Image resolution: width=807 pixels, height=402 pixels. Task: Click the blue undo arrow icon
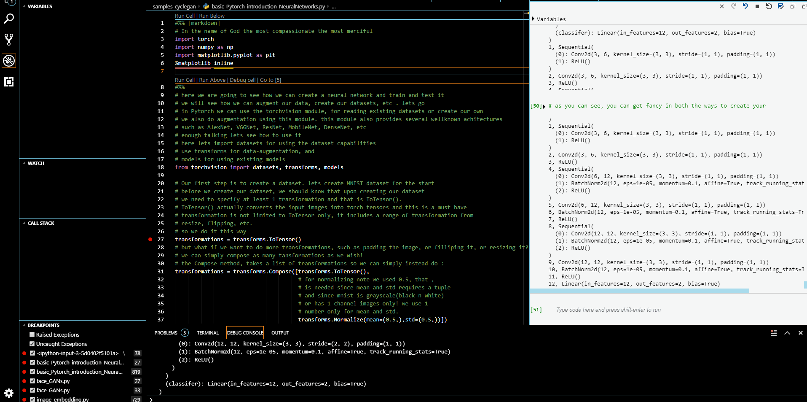point(745,6)
